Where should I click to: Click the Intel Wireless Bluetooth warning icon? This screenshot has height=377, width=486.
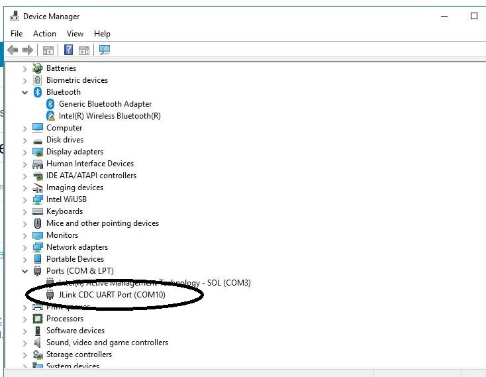[50, 116]
